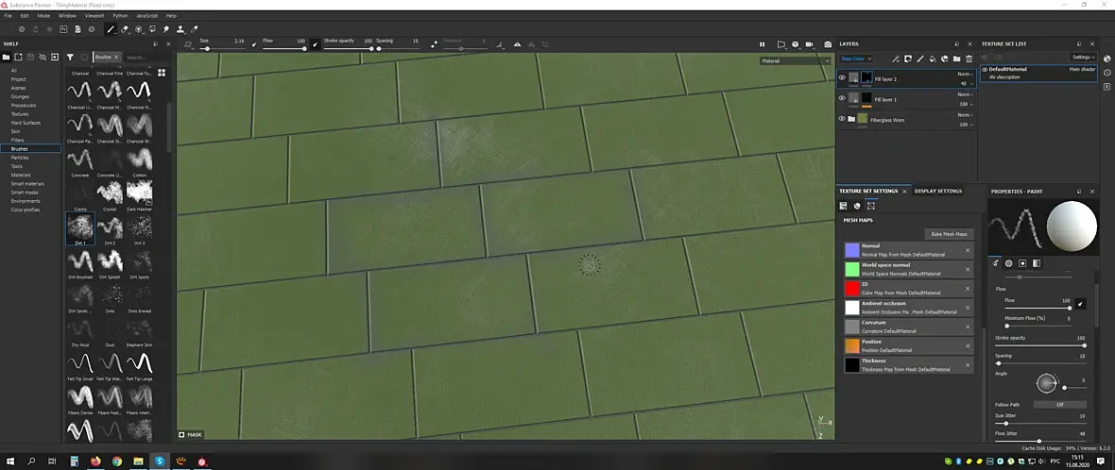Image resolution: width=1115 pixels, height=470 pixels.
Task: Switch to Display Settings tab
Action: pyautogui.click(x=938, y=191)
